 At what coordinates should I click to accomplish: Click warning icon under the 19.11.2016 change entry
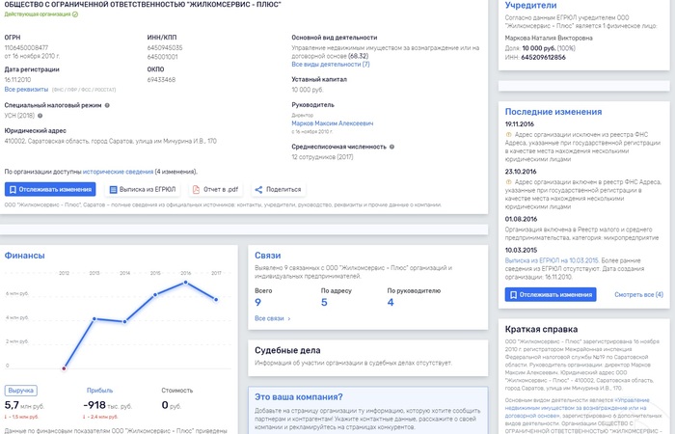click(508, 134)
